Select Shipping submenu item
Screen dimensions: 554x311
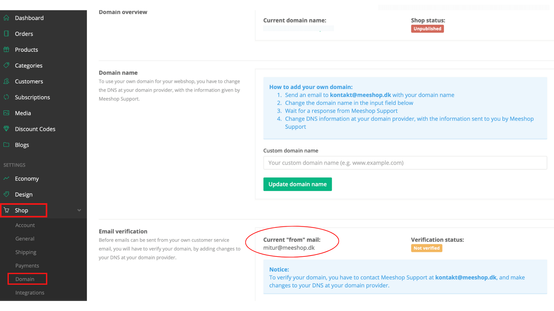pos(26,252)
